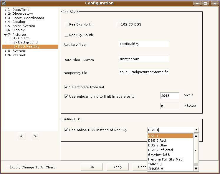
Task: Expand the 8- System tree node
Action: point(6,51)
